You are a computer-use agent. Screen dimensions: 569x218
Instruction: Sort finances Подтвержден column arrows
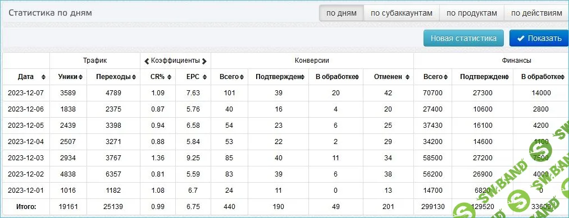click(507, 77)
